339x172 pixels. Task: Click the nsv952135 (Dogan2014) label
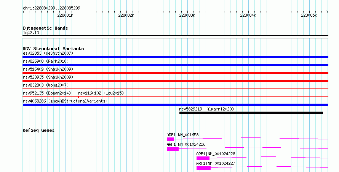pyautogui.click(x=47, y=93)
